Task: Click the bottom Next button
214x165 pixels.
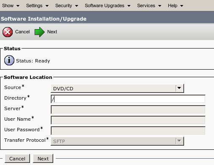Action: (43, 159)
